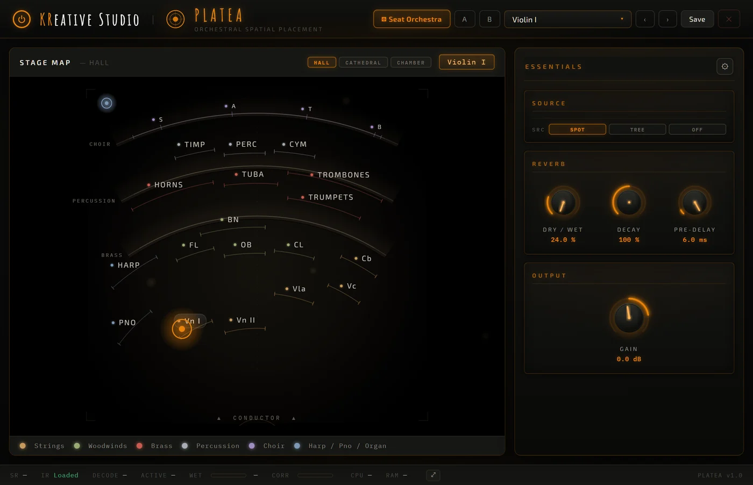Image resolution: width=753 pixels, height=485 pixels.
Task: Turn source OFF
Action: tap(697, 130)
